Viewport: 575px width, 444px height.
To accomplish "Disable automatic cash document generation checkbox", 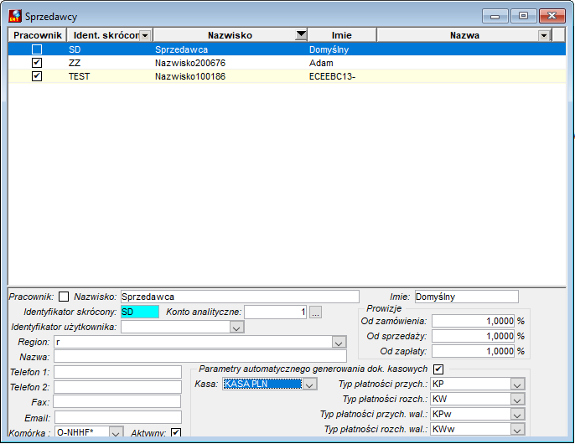I will point(438,369).
